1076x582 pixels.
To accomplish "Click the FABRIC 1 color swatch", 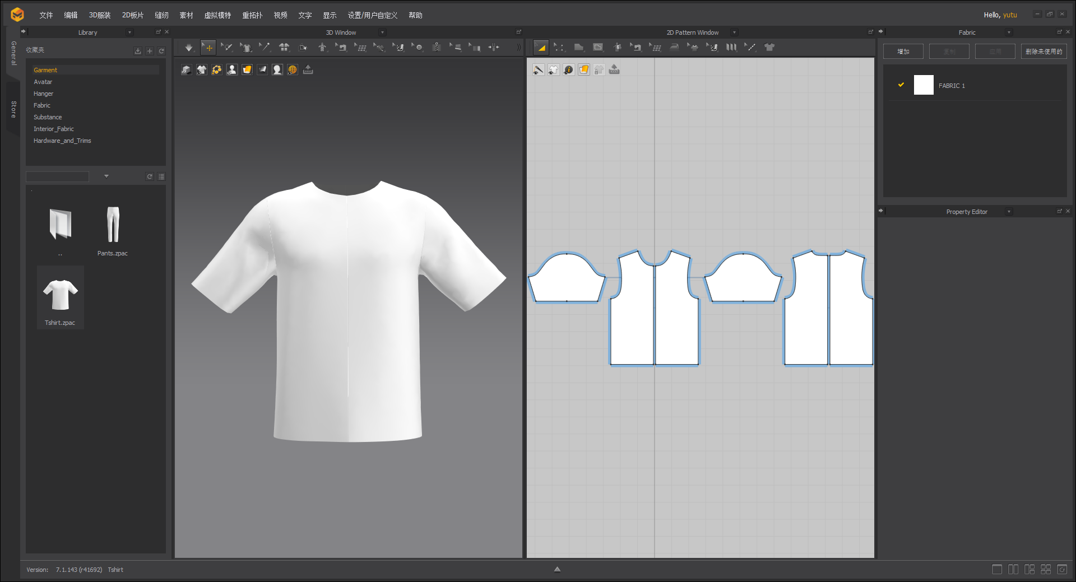I will (924, 85).
